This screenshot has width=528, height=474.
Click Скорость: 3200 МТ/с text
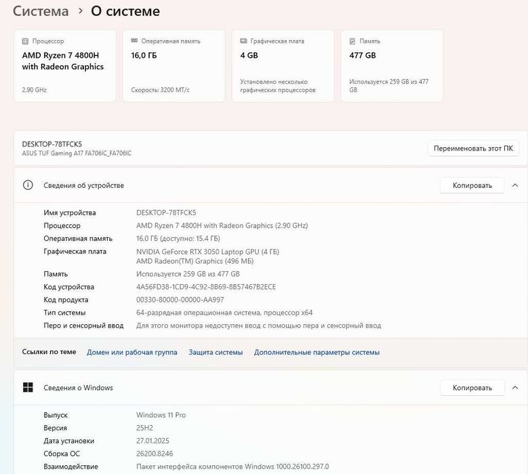pyautogui.click(x=160, y=90)
